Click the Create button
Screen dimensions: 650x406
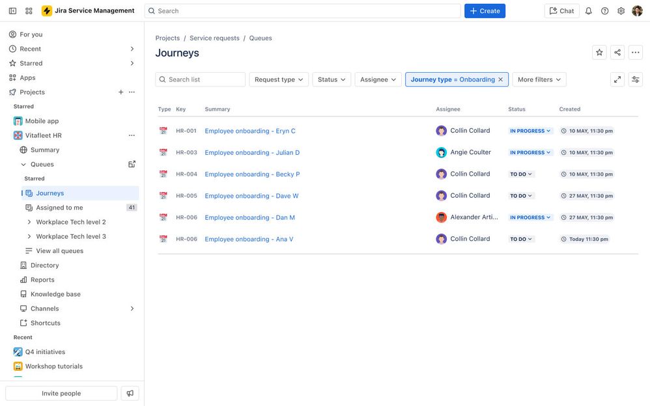(x=485, y=11)
